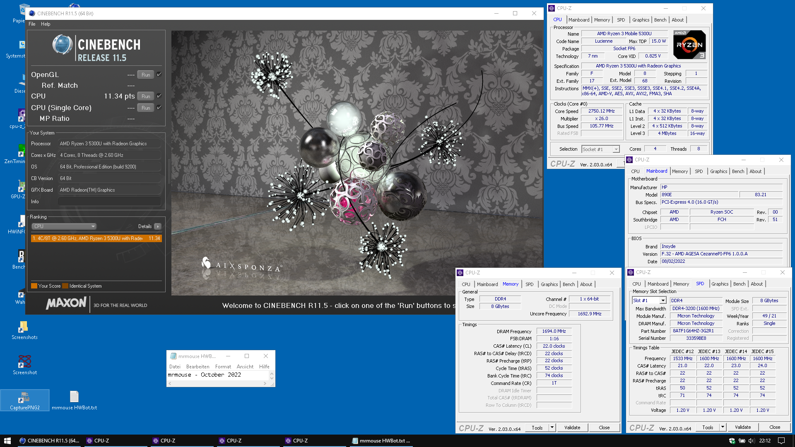The image size is (795, 447).
Task: Run the CPU Single Core benchmark
Action: (146, 108)
